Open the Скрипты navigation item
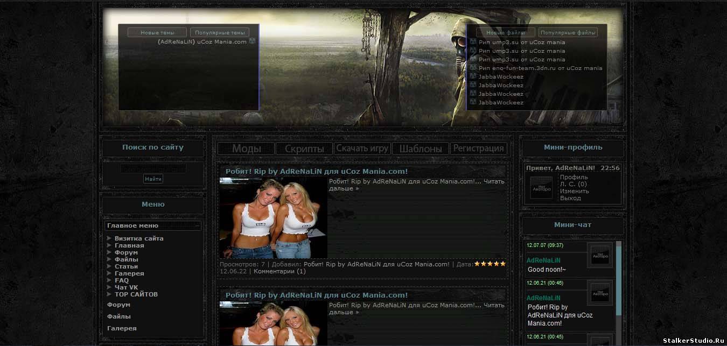727x346 pixels. click(x=304, y=149)
